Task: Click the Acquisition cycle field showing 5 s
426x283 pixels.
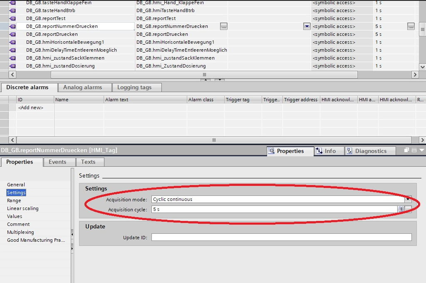Action: tap(275, 209)
